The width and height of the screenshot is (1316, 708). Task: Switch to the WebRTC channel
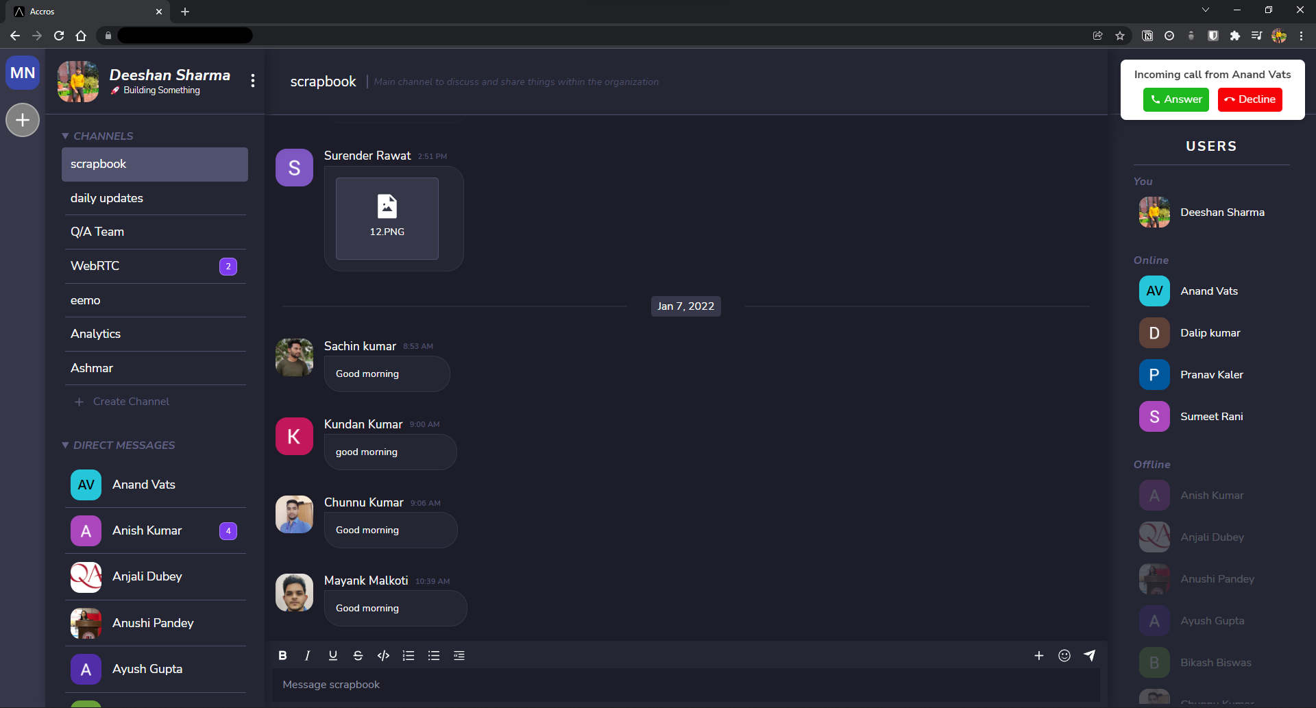[x=95, y=266]
